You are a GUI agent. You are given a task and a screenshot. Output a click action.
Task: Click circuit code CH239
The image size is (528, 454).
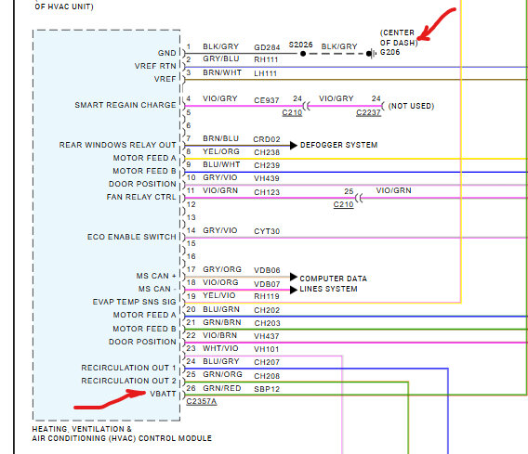(267, 165)
